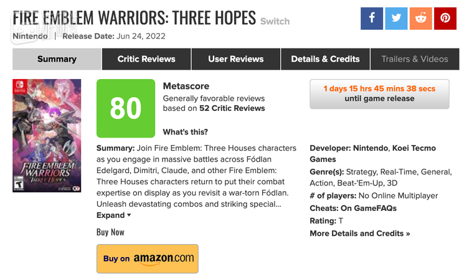Open Fire Emblem Warriors cover art thumbnail
Image resolution: width=467 pixels, height=277 pixels.
click(x=47, y=136)
